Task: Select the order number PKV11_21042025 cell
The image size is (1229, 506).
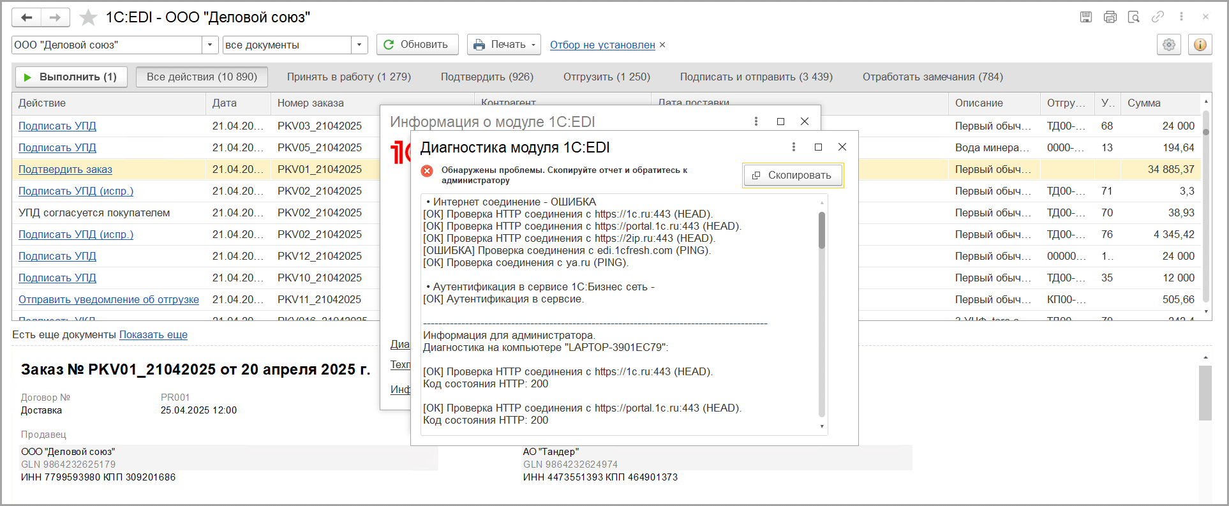Action: [x=320, y=299]
